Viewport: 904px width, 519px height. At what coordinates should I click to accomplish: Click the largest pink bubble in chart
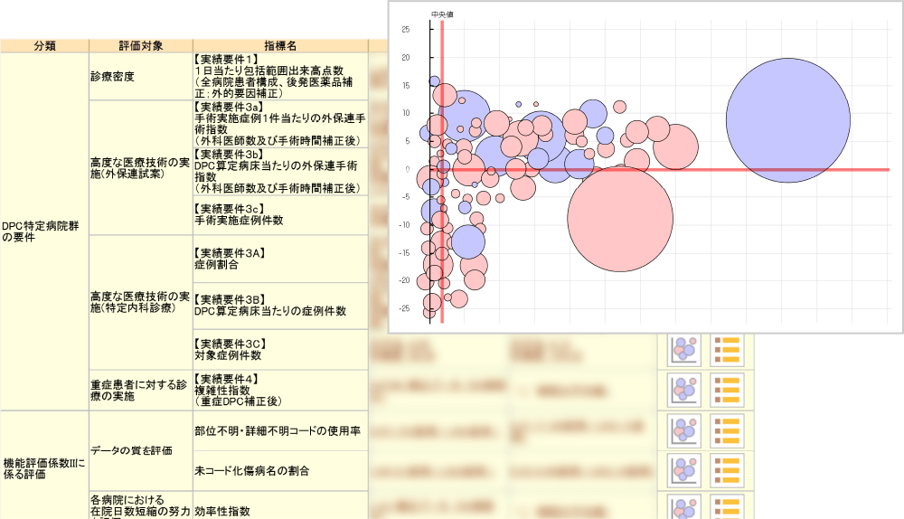[620, 219]
